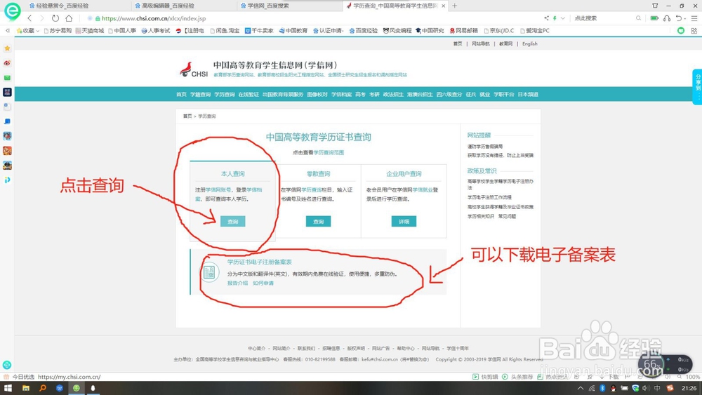Screen dimensions: 702x395
Task: Click the undo closed tab icon
Action: [x=679, y=18]
